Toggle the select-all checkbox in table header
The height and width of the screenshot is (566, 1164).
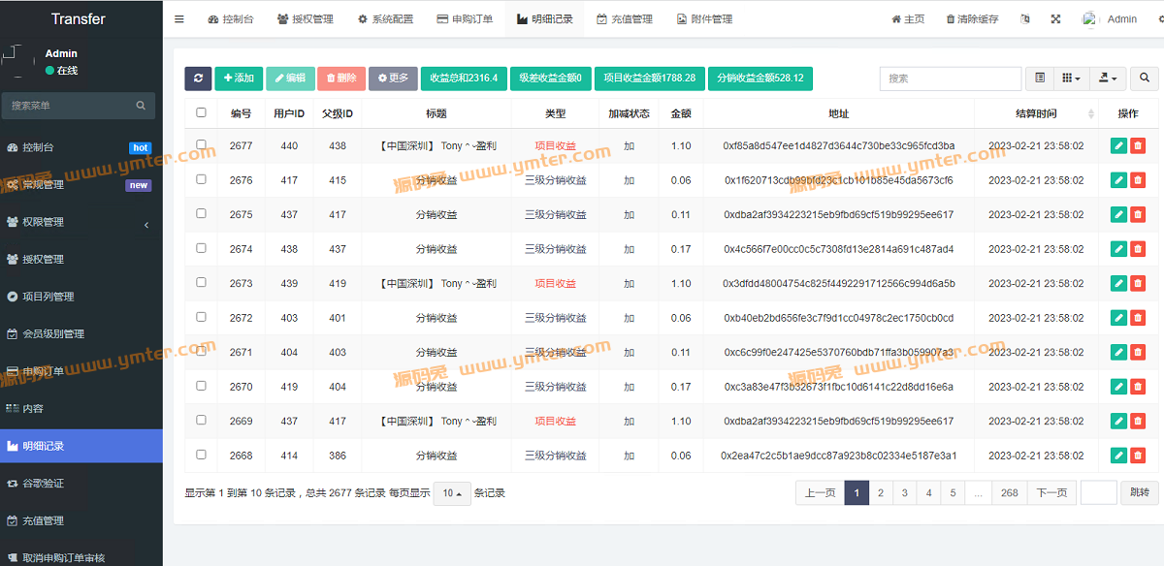[x=201, y=112]
